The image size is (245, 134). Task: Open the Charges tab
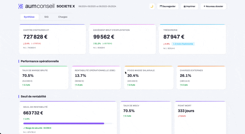point(63,17)
